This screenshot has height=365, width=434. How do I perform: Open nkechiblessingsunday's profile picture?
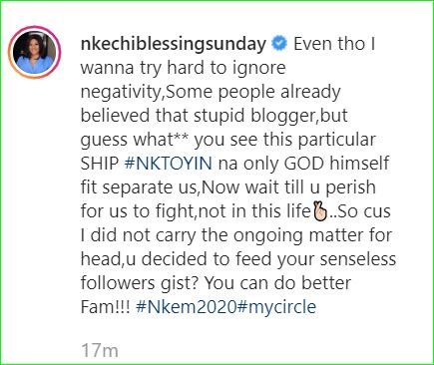pyautogui.click(x=34, y=53)
